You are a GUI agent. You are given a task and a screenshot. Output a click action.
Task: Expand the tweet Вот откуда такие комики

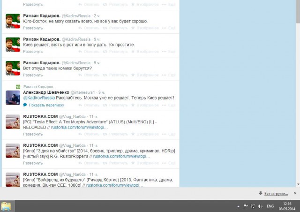tap(33, 75)
